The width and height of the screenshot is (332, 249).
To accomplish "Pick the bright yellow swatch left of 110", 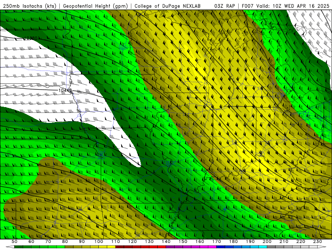I will pos(111,247).
